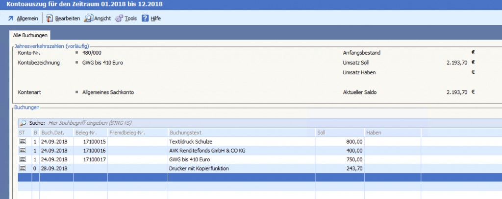Viewport: 502px width, 199px height.
Task: Switch to the Alle Buchungen tab
Action: coord(30,36)
